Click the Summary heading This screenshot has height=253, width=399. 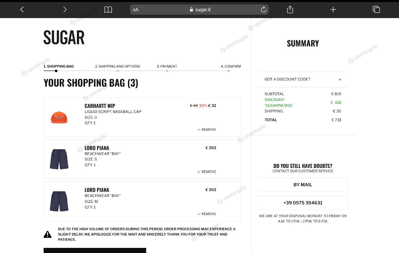click(303, 43)
